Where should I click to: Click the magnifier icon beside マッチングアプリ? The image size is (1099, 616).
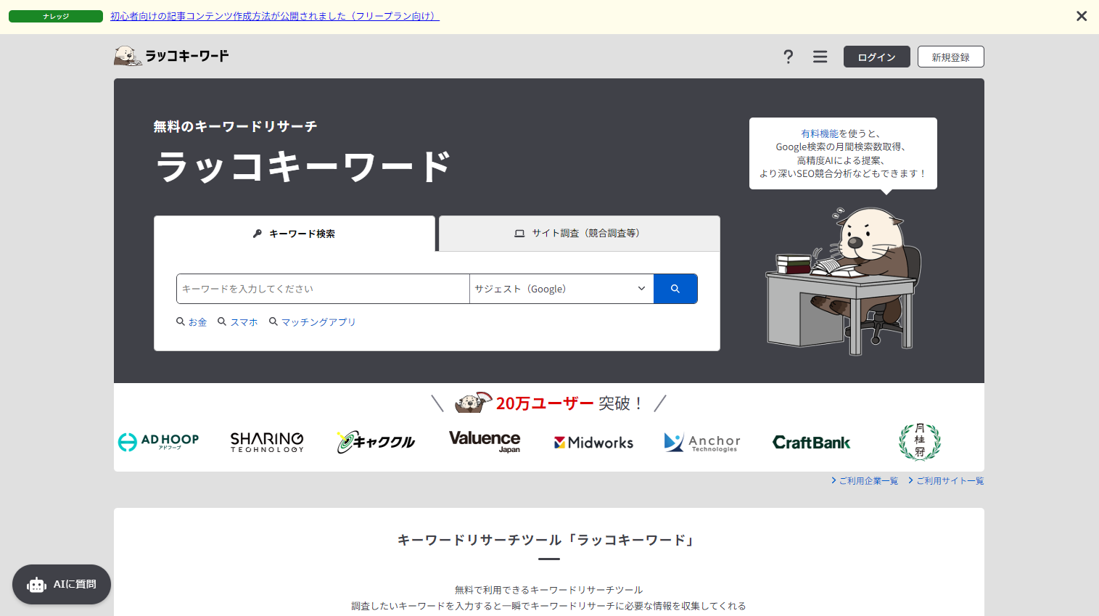273,321
